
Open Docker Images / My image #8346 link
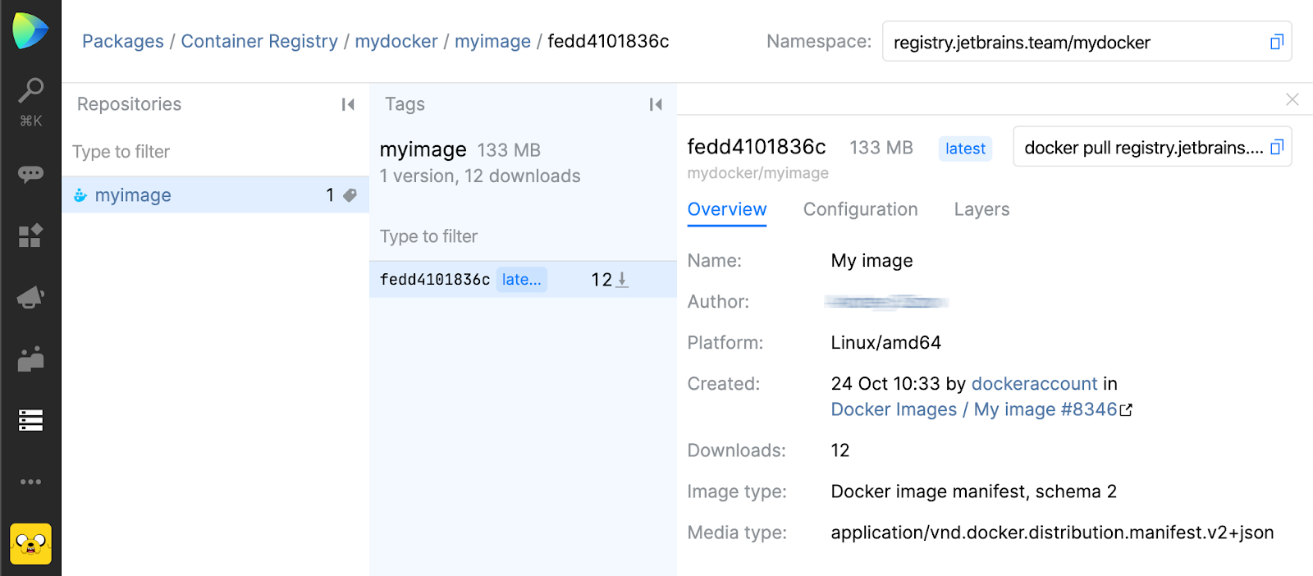[974, 409]
